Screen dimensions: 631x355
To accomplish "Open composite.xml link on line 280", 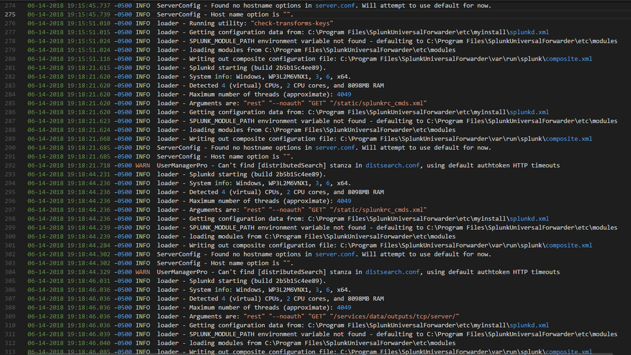I will tap(568, 59).
